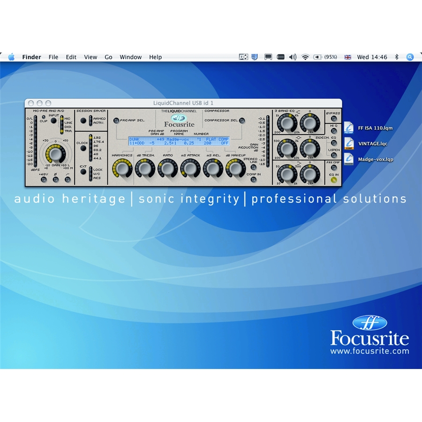The height and width of the screenshot is (422, 422).
Task: Click the menu bar clock 'Wed 14:46'
Action: pos(372,57)
